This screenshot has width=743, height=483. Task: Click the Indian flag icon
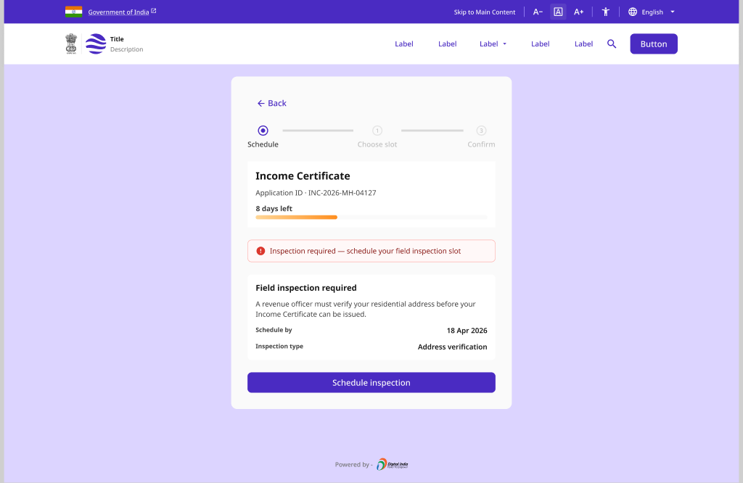click(73, 12)
